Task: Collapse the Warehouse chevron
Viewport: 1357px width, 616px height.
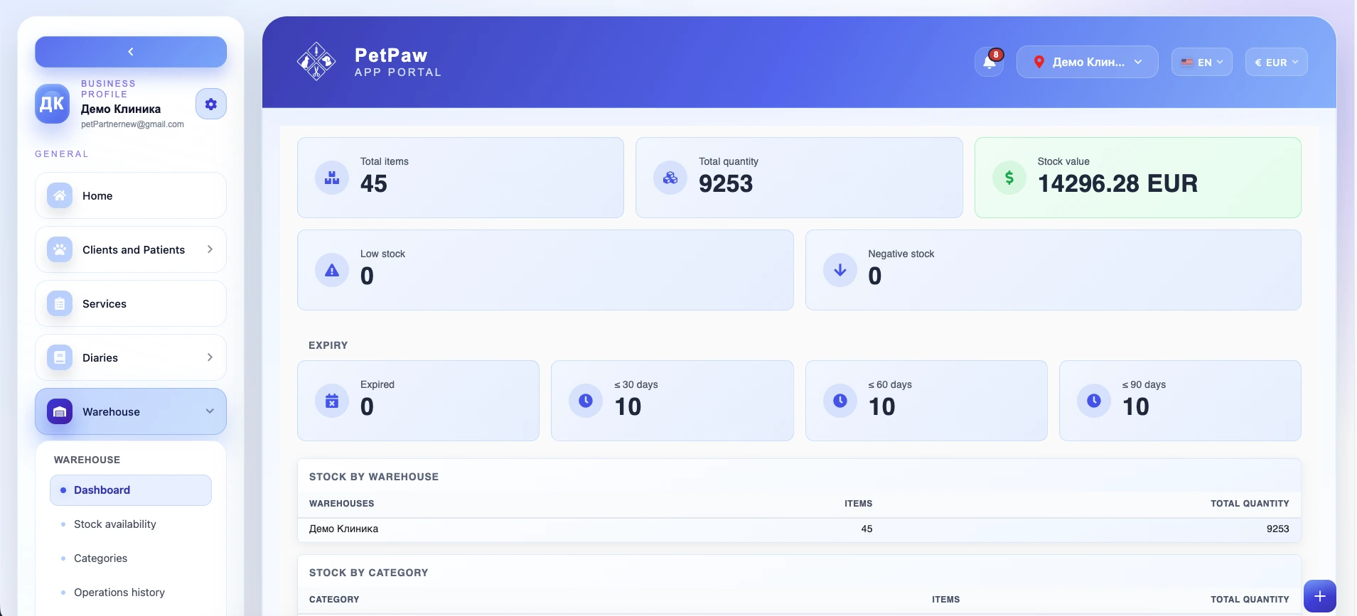Action: (210, 411)
